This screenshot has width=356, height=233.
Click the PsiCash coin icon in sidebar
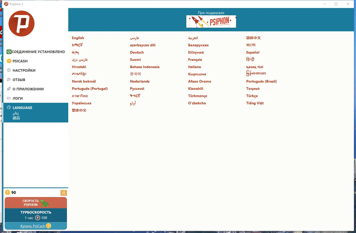(x=9, y=61)
